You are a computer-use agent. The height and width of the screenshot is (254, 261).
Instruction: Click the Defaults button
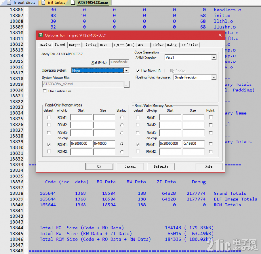coord(161,167)
